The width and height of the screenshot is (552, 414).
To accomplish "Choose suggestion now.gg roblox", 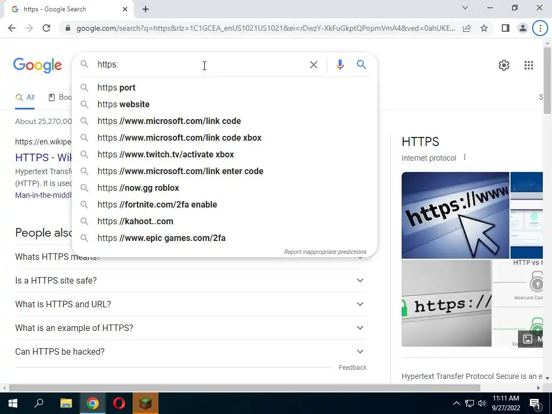I will [224, 188].
